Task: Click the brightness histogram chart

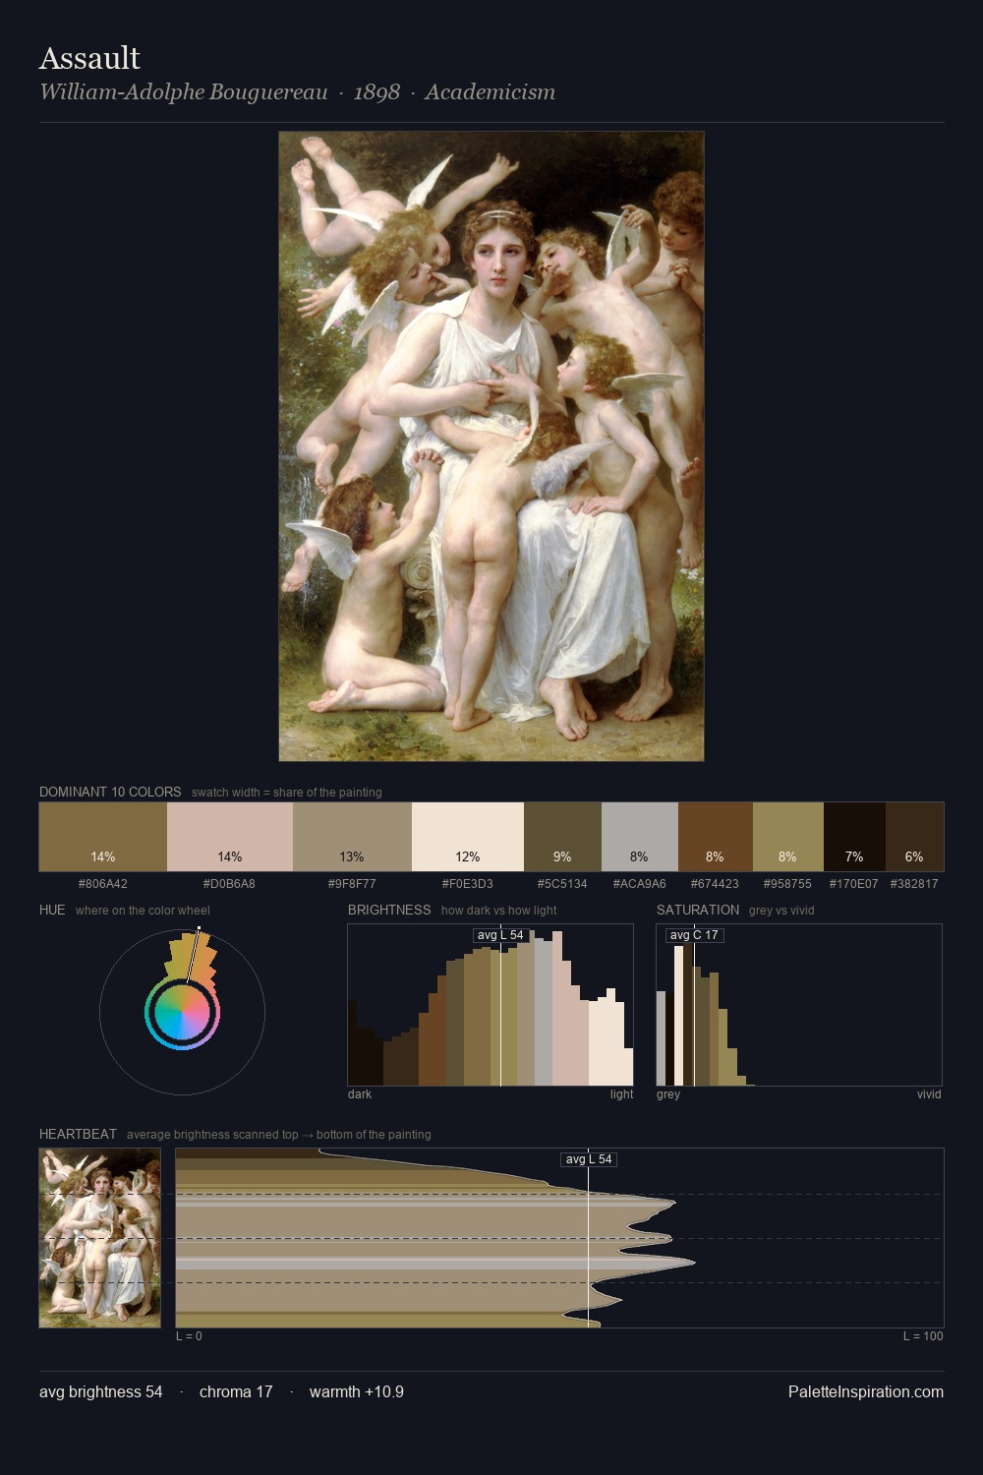Action: 491,1005
